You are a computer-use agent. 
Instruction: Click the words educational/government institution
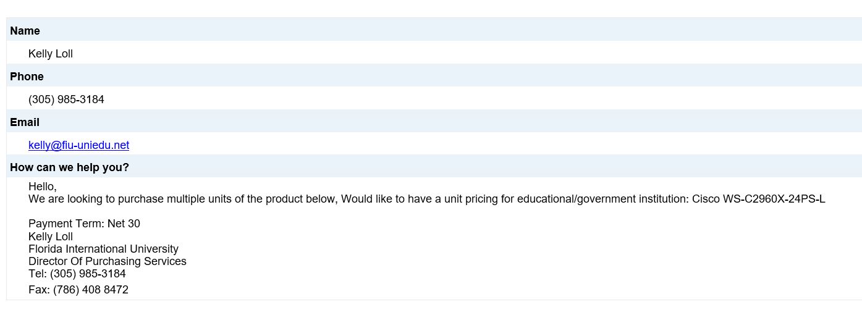[x=602, y=199]
